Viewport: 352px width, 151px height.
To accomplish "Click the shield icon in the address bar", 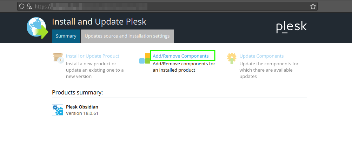I will point(21,6).
